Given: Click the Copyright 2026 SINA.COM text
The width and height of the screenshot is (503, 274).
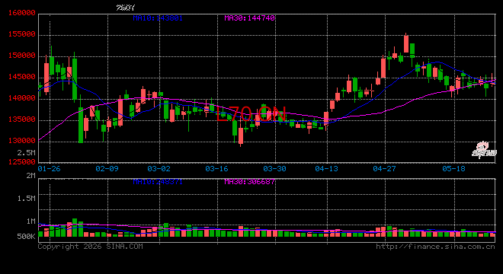Looking at the screenshot, I should (91, 247).
